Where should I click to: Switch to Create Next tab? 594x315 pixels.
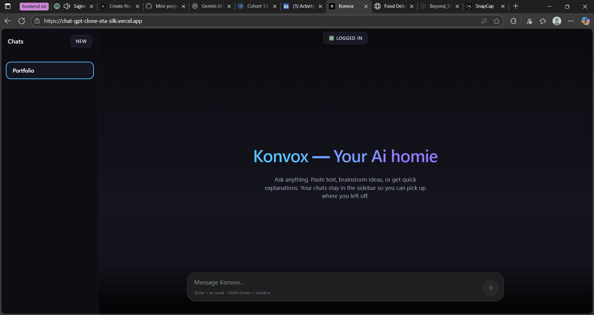point(121,6)
